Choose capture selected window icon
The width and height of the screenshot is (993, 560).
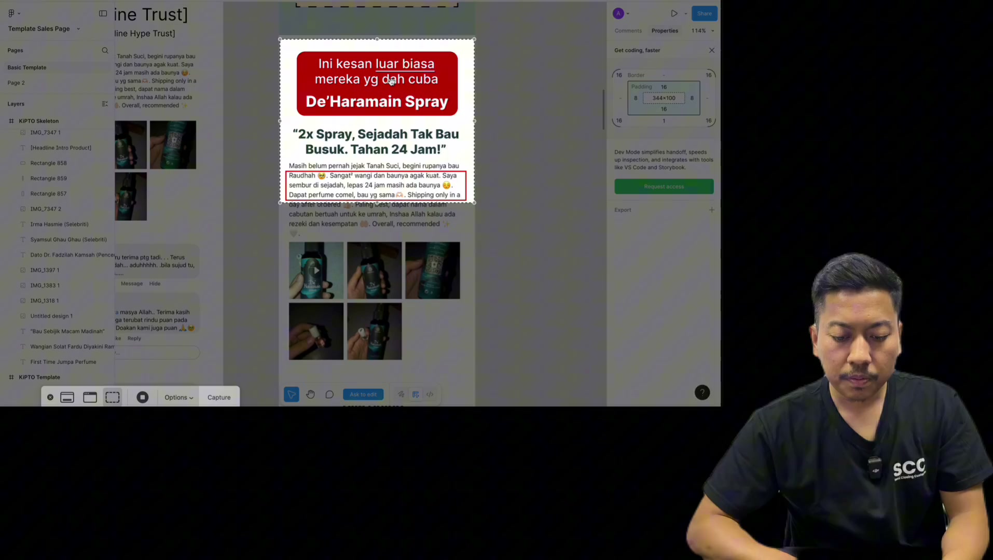coord(90,397)
